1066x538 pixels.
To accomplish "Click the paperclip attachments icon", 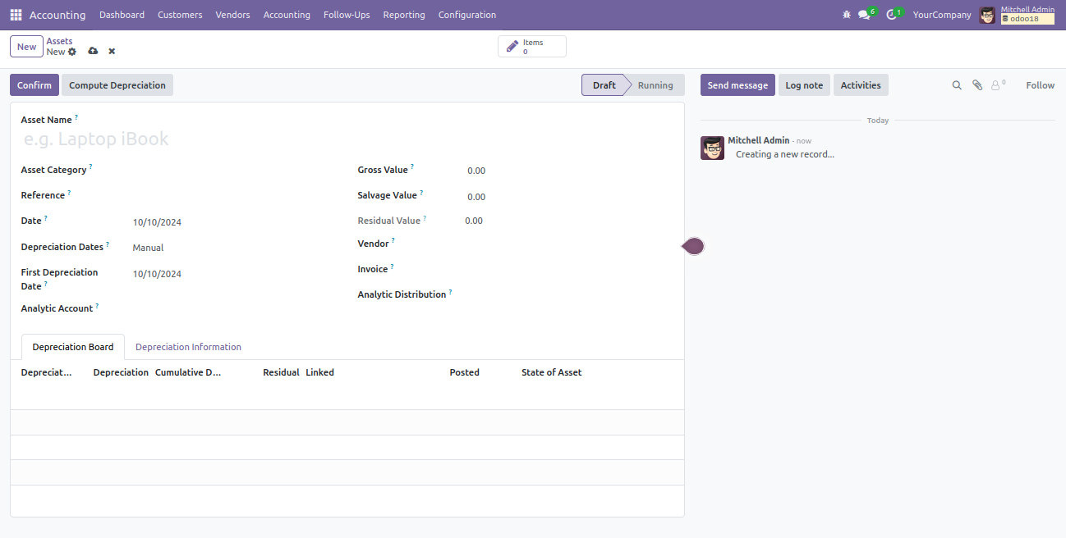I will pos(977,85).
